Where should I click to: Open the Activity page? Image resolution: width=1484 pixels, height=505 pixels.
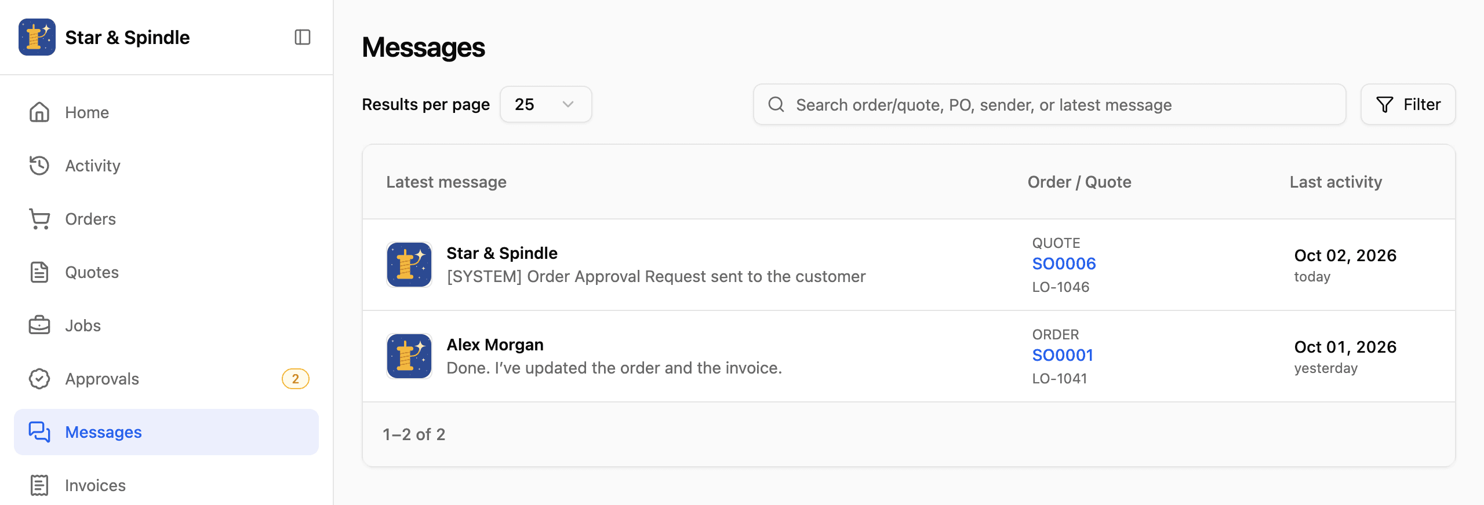(x=166, y=166)
